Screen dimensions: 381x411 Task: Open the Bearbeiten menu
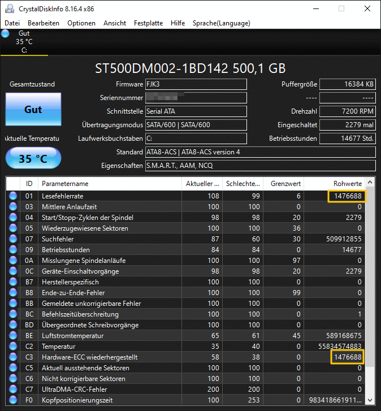44,23
